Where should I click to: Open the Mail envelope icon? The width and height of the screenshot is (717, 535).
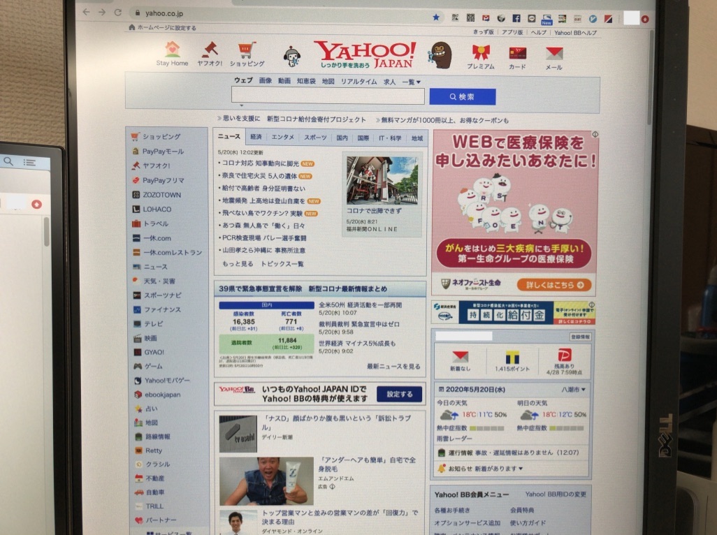(x=553, y=54)
